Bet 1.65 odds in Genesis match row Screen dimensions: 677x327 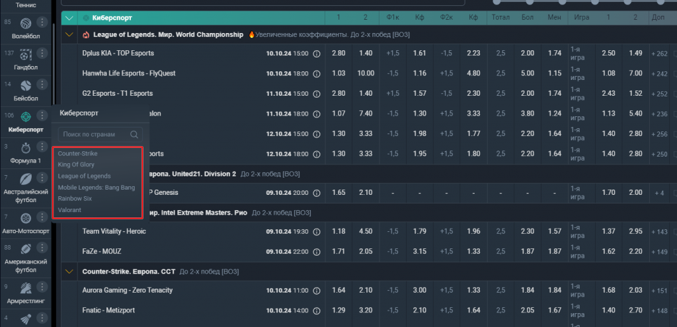338,192
